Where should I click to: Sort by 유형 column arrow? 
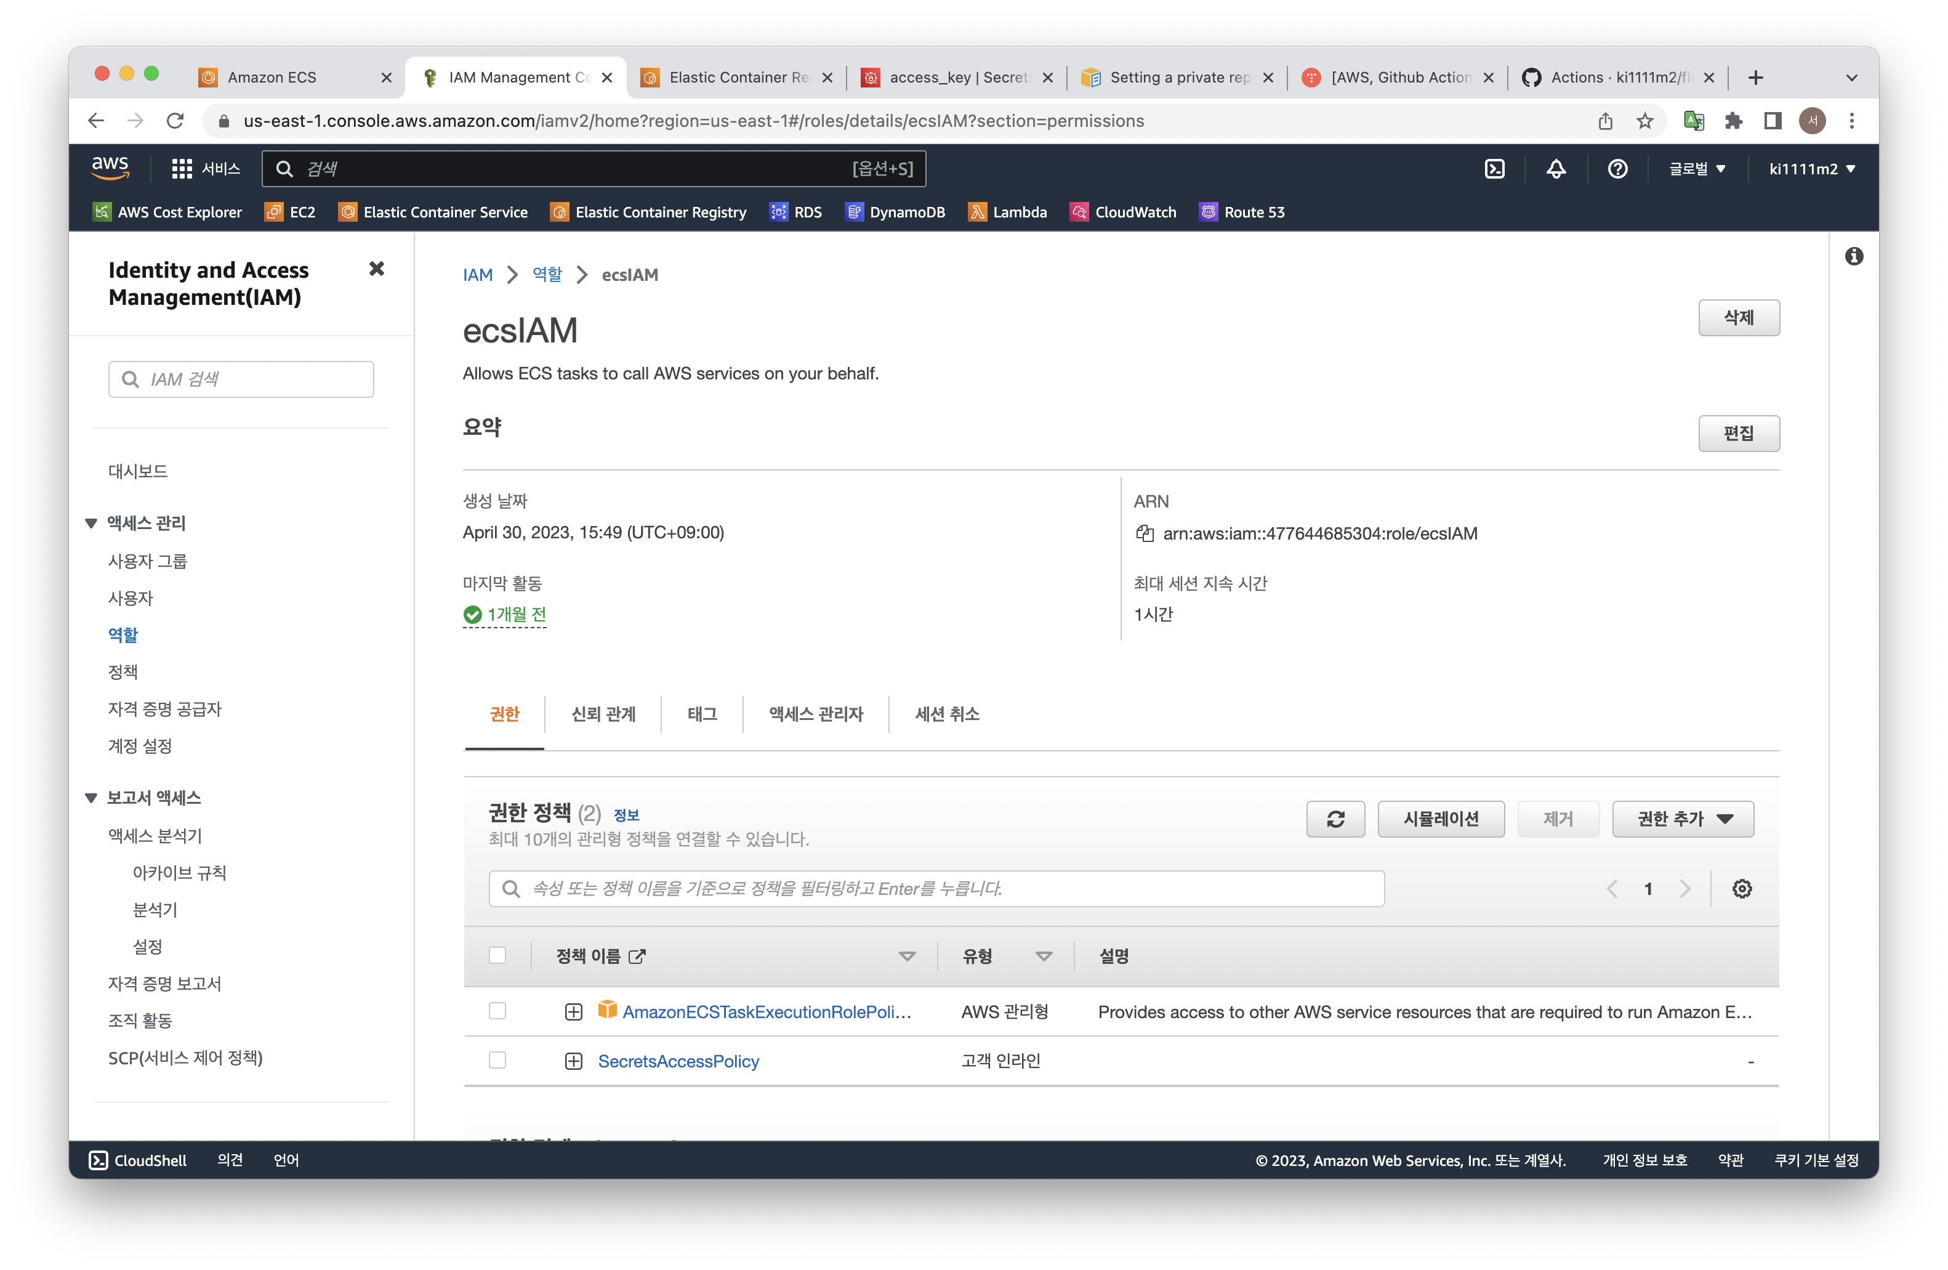(x=1044, y=957)
